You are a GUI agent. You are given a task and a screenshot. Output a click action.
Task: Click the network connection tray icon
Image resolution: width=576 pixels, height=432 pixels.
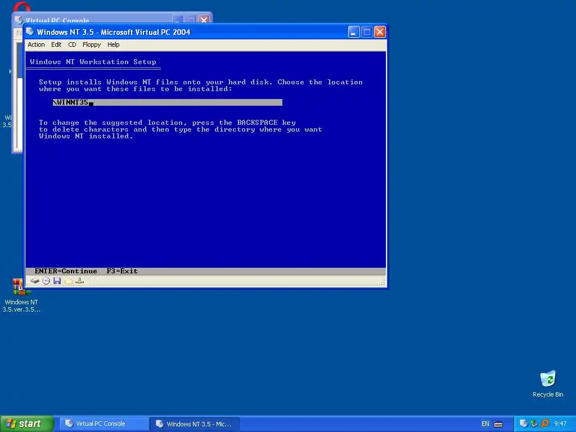click(534, 424)
